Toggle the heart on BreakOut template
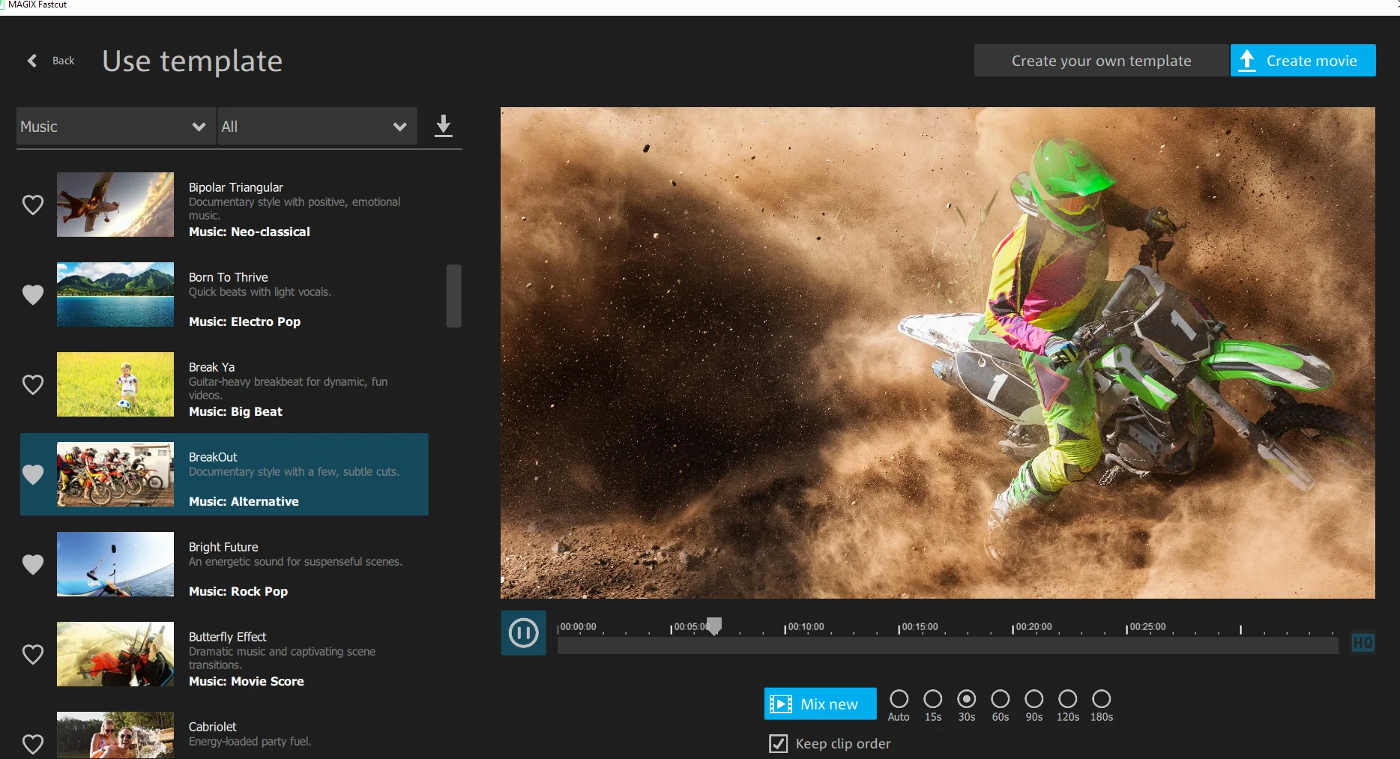Image resolution: width=1400 pixels, height=759 pixels. (33, 474)
